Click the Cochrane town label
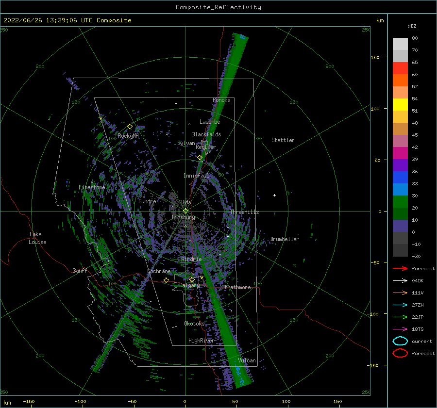This screenshot has height=408, width=437. 159,271
